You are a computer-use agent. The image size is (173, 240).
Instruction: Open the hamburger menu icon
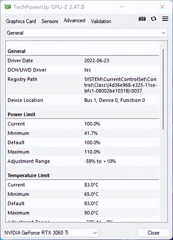coord(165,19)
